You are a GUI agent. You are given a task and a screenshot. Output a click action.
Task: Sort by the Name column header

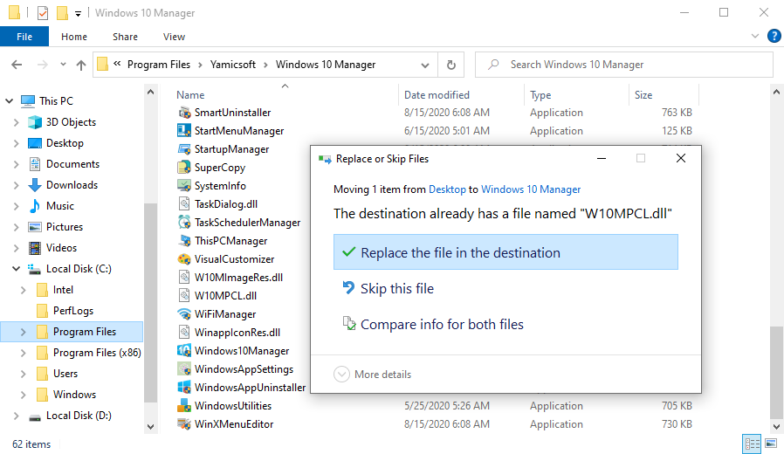pos(190,95)
